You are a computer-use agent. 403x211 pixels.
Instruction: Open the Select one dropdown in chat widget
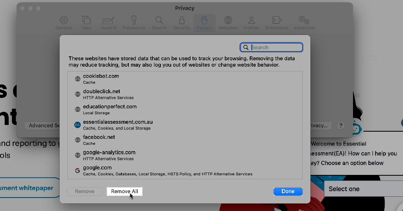364,189
